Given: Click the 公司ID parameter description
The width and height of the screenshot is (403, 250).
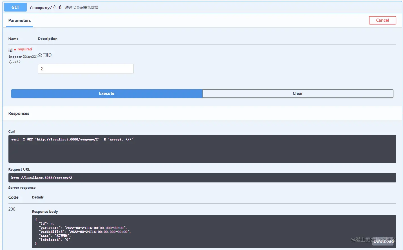Looking at the screenshot, I should [45, 55].
